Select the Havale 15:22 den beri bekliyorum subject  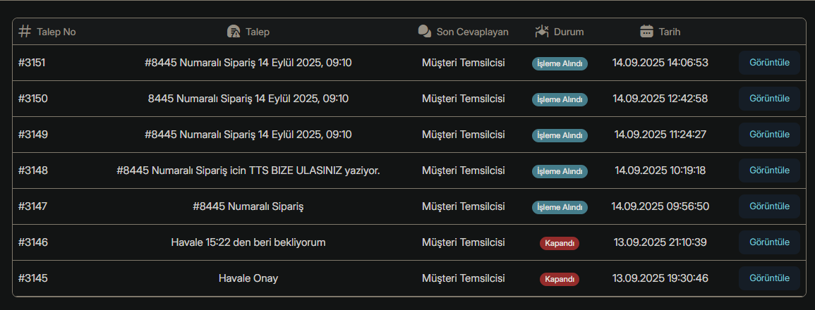(248, 242)
